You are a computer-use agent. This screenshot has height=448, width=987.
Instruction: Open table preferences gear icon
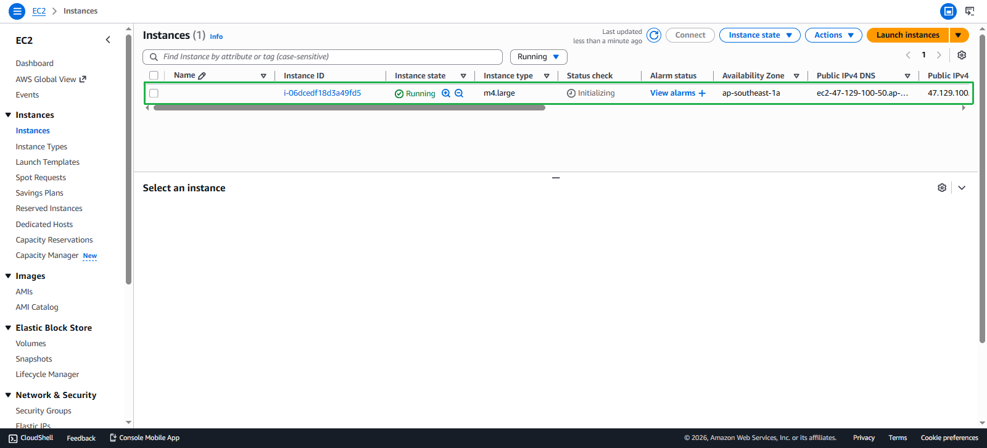click(962, 55)
